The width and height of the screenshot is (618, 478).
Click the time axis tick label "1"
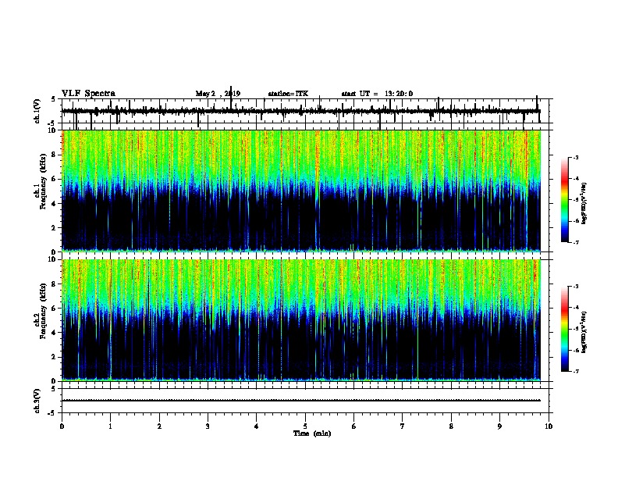tap(110, 426)
